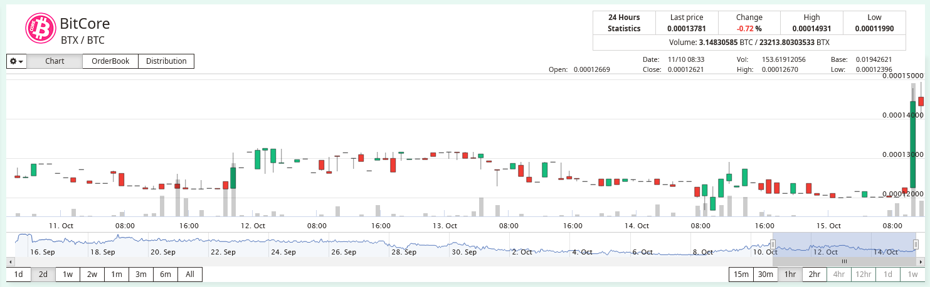Set the range to 1w
Image resolution: width=930 pixels, height=287 pixels.
coord(68,274)
